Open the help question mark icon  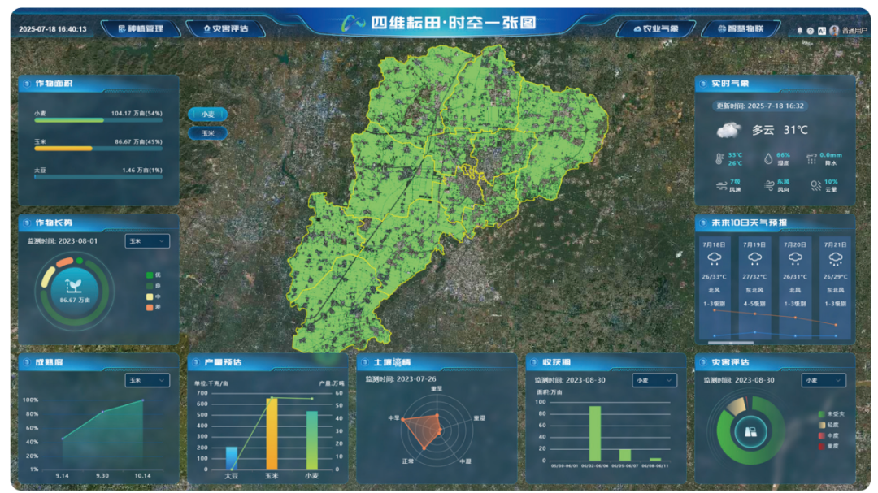811,30
